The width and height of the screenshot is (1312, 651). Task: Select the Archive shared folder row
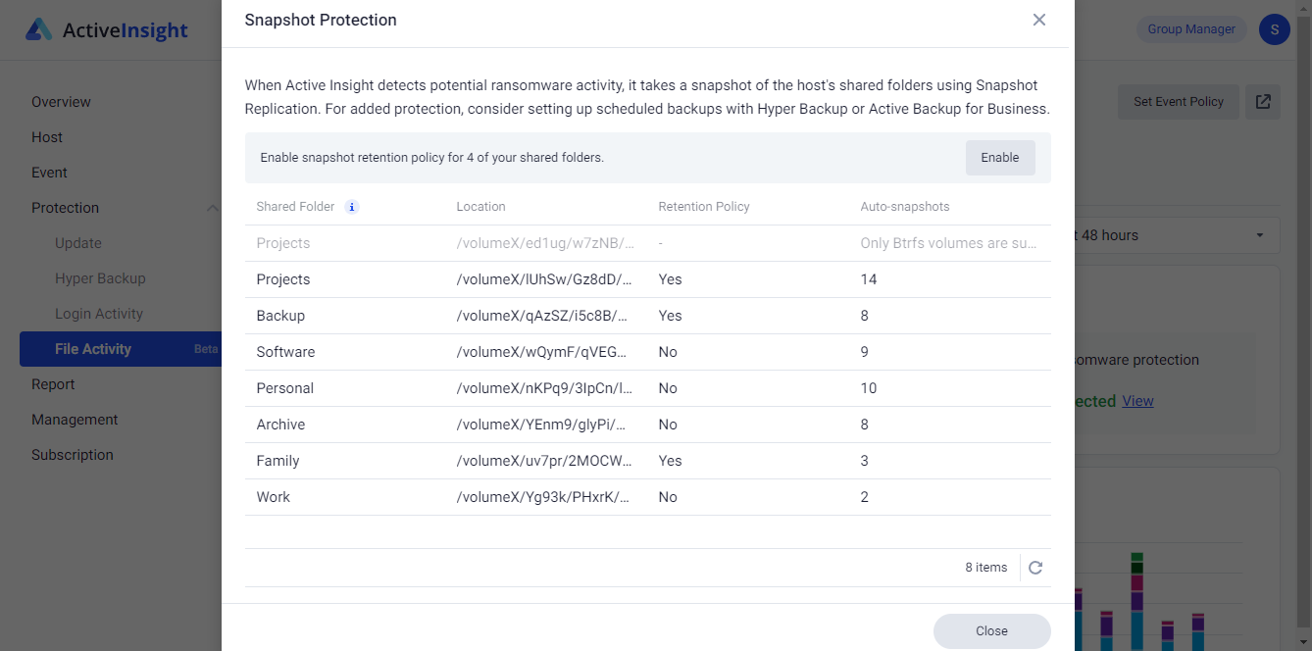click(x=648, y=425)
